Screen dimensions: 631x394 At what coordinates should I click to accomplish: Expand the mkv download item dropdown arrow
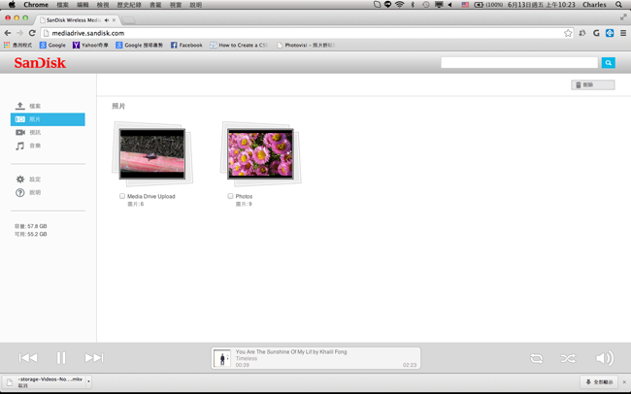(88, 381)
